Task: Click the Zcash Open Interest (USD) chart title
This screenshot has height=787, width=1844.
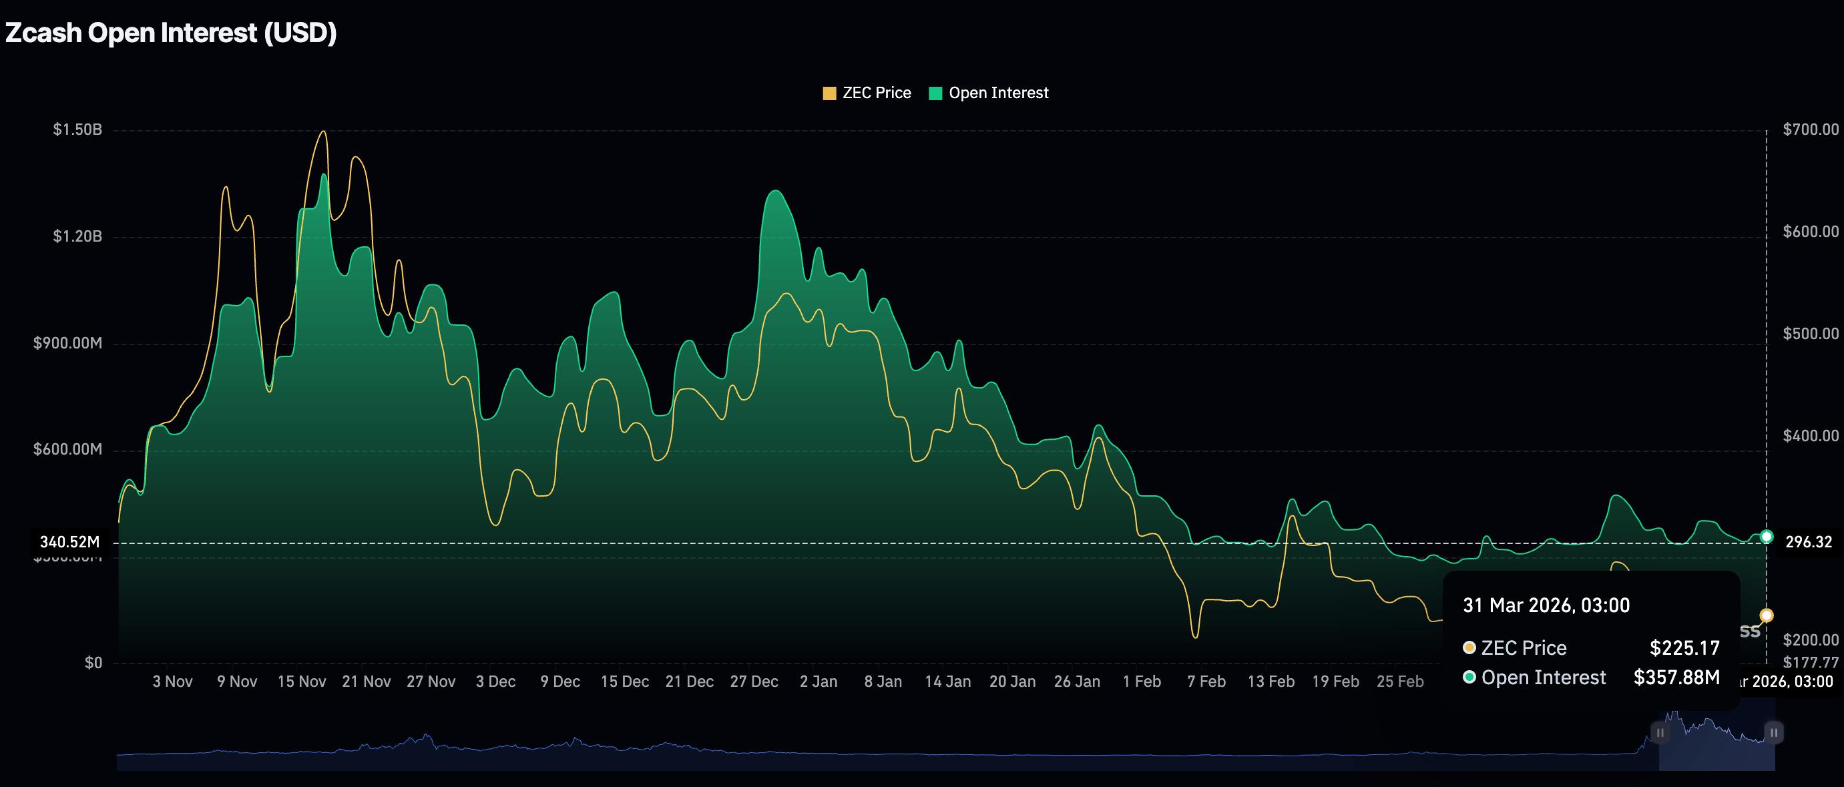Action: pyautogui.click(x=170, y=33)
